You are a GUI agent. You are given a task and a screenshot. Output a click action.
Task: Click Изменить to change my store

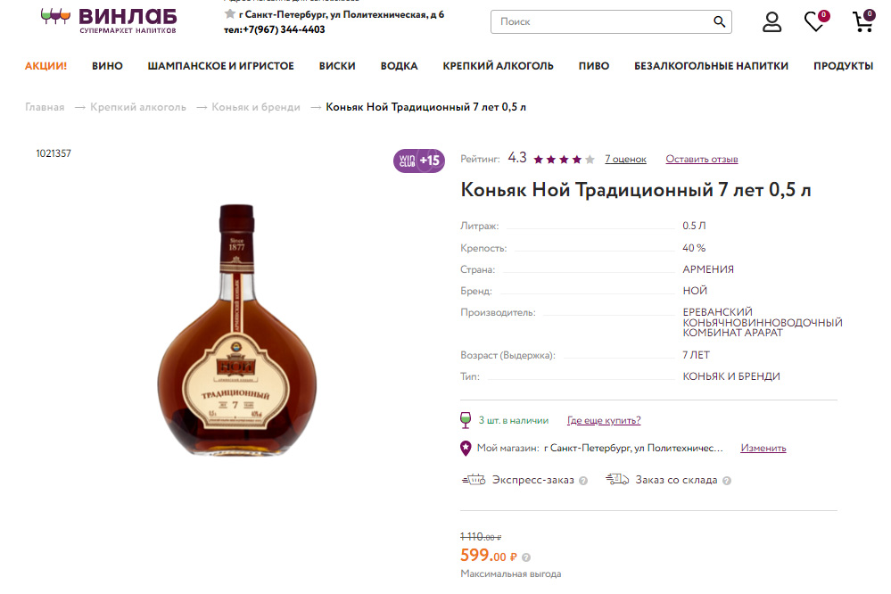click(x=763, y=448)
